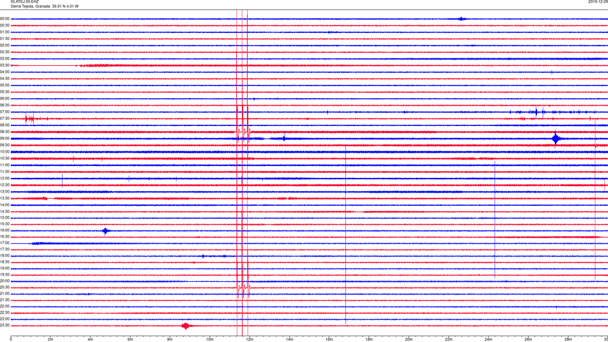Select the 23:00 trace time label
The image size is (608, 342).
[4, 319]
